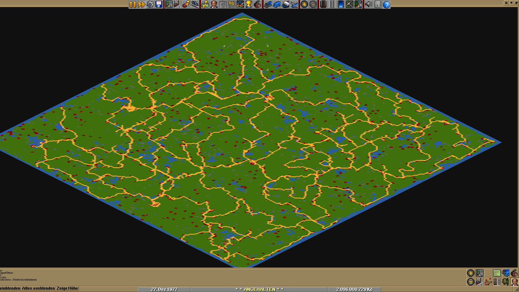Click the pause game button
The image size is (519, 292).
pyautogui.click(x=133, y=4)
